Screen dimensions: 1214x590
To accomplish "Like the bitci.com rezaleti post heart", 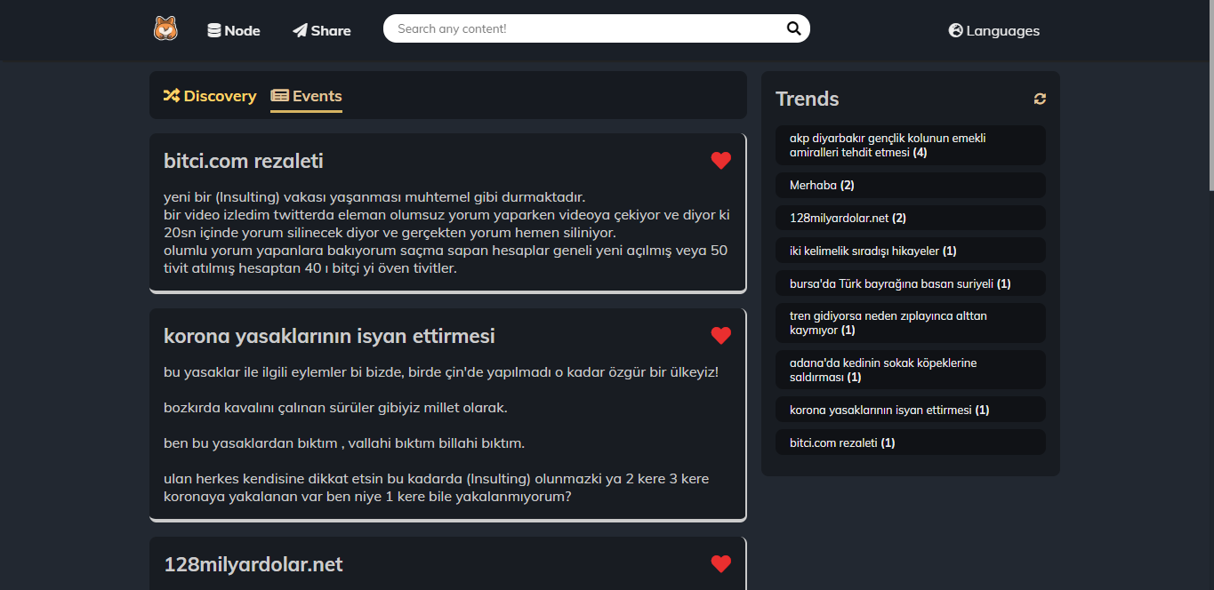I will (720, 161).
